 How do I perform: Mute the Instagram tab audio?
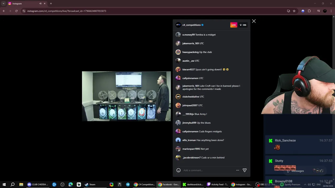[41, 4]
